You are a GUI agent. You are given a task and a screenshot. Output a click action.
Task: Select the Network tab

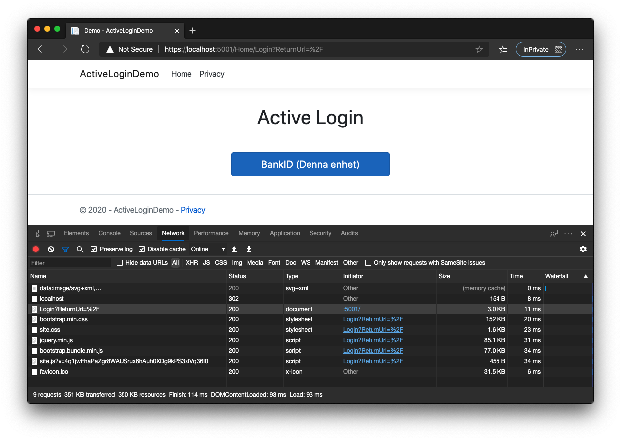pos(173,233)
